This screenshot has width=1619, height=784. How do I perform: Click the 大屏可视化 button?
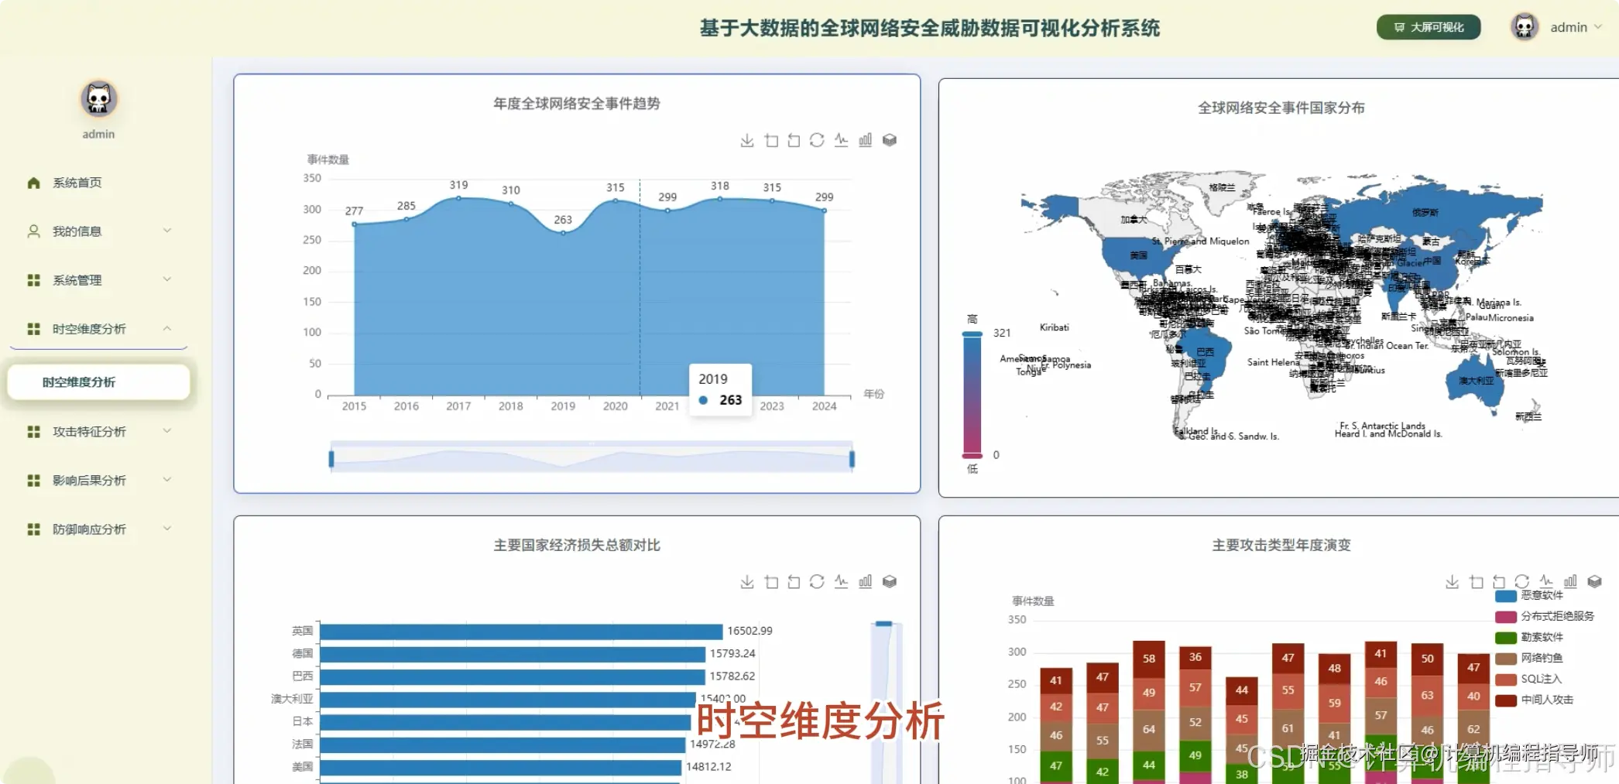1429,27
